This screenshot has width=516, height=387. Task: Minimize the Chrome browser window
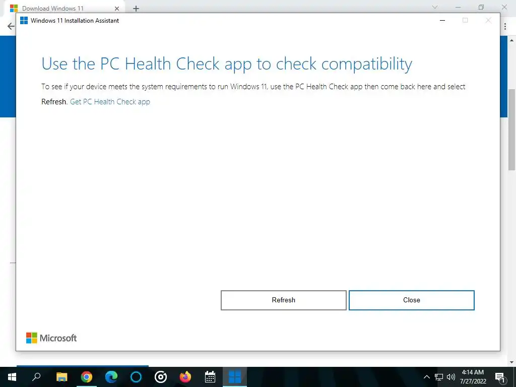tap(458, 7)
